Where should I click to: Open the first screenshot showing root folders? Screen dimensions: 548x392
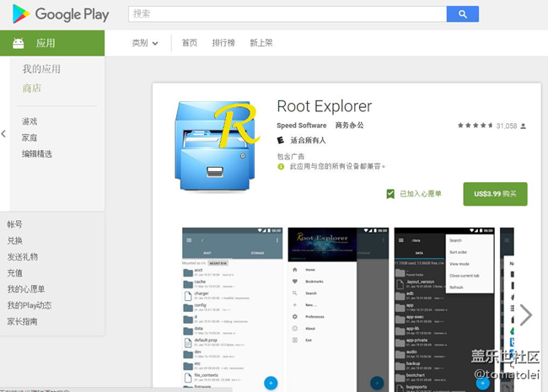point(233,309)
